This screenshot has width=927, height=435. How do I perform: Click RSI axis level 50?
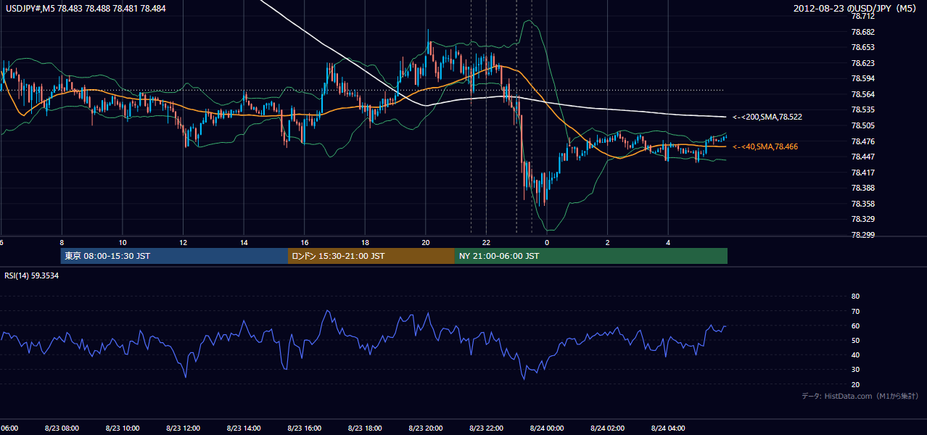point(855,340)
